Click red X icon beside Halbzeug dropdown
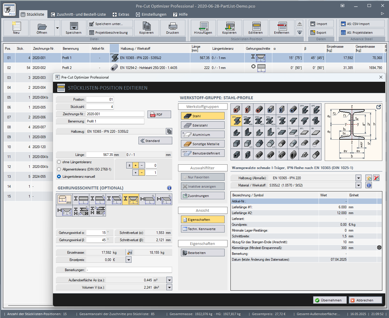 click(376, 178)
